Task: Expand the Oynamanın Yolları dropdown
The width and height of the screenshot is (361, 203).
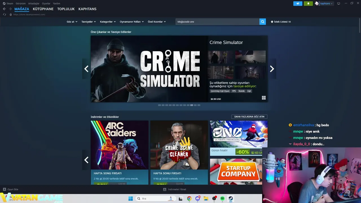Action: (132, 22)
